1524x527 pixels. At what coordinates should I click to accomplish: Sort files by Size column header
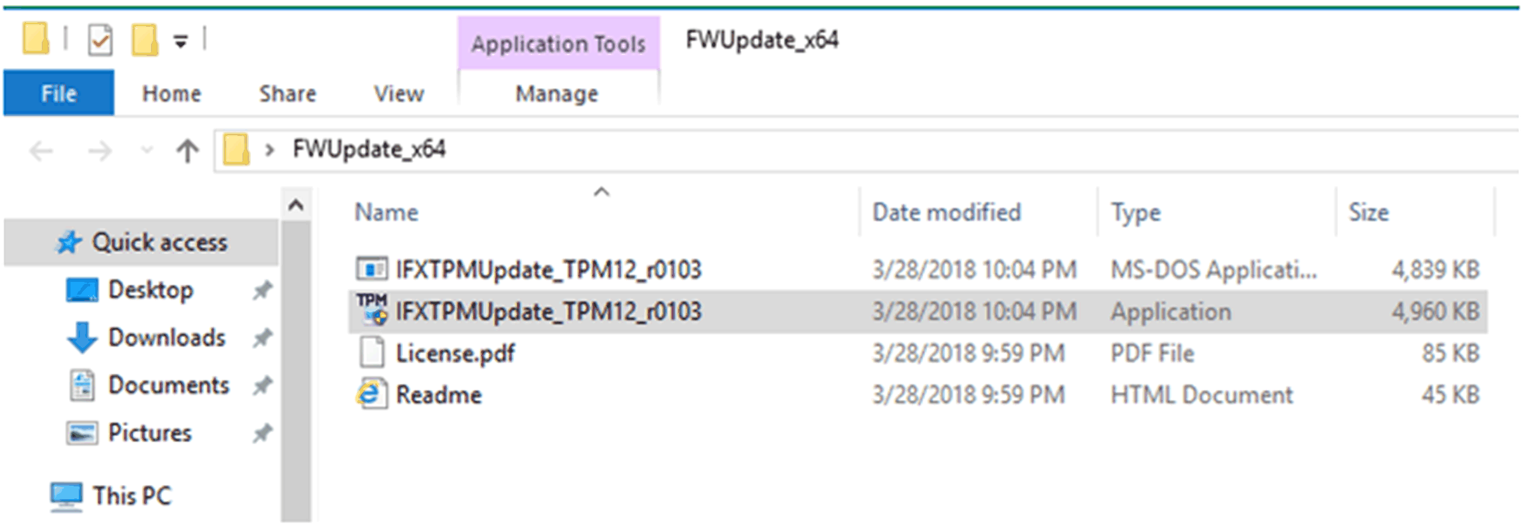click(1368, 212)
